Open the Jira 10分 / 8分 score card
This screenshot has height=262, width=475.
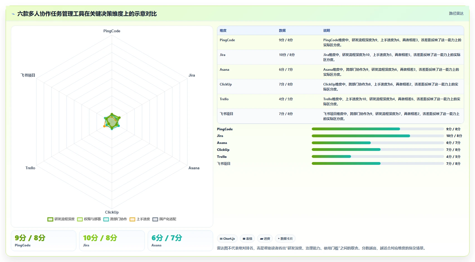coord(112,241)
